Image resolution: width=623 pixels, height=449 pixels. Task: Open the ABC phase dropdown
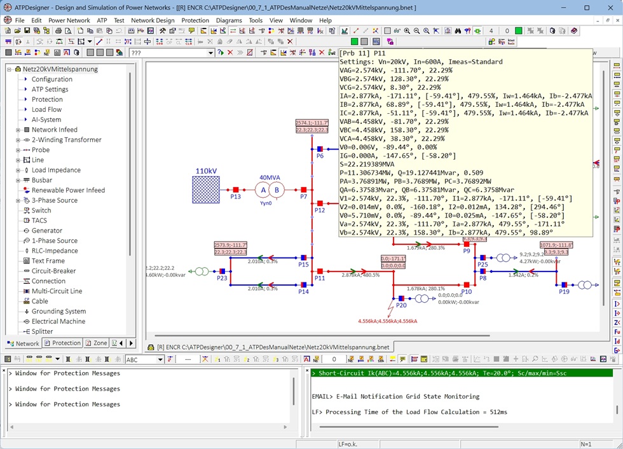click(160, 360)
